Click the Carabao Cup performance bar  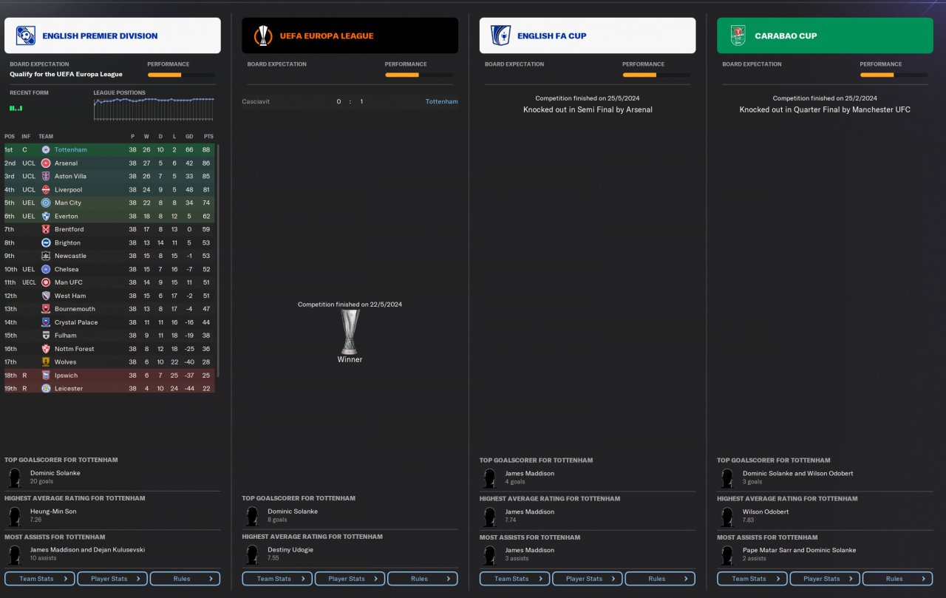tap(894, 75)
